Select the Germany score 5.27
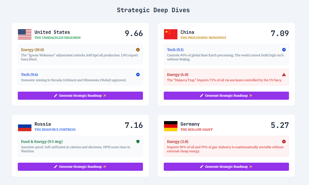The height and width of the screenshot is (185, 309). pyautogui.click(x=280, y=125)
